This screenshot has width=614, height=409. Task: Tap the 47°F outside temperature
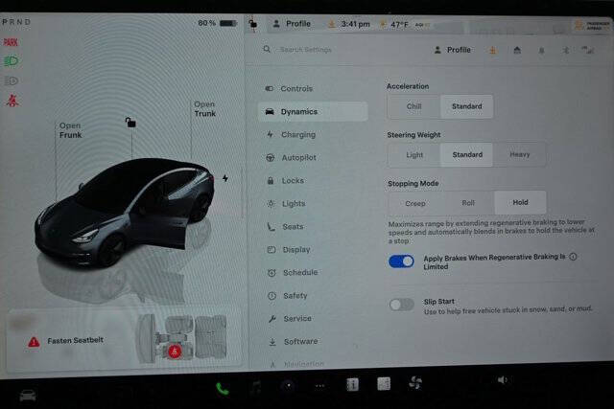pyautogui.click(x=399, y=24)
